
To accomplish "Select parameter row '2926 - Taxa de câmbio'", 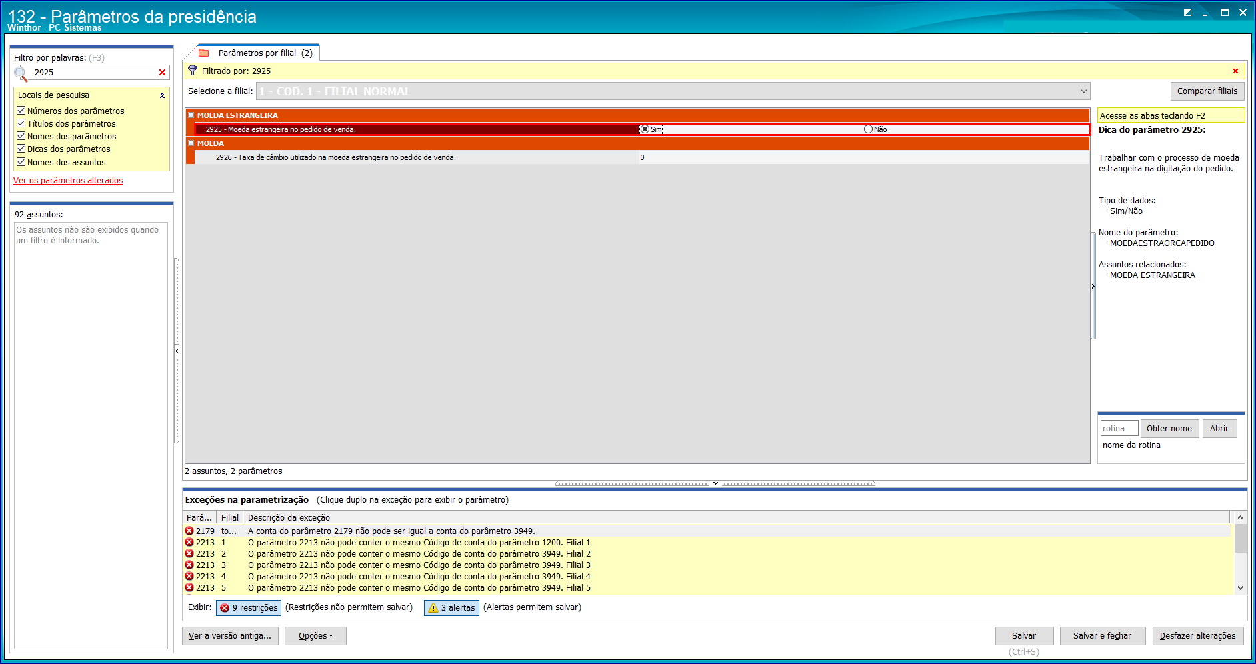I will pos(417,157).
